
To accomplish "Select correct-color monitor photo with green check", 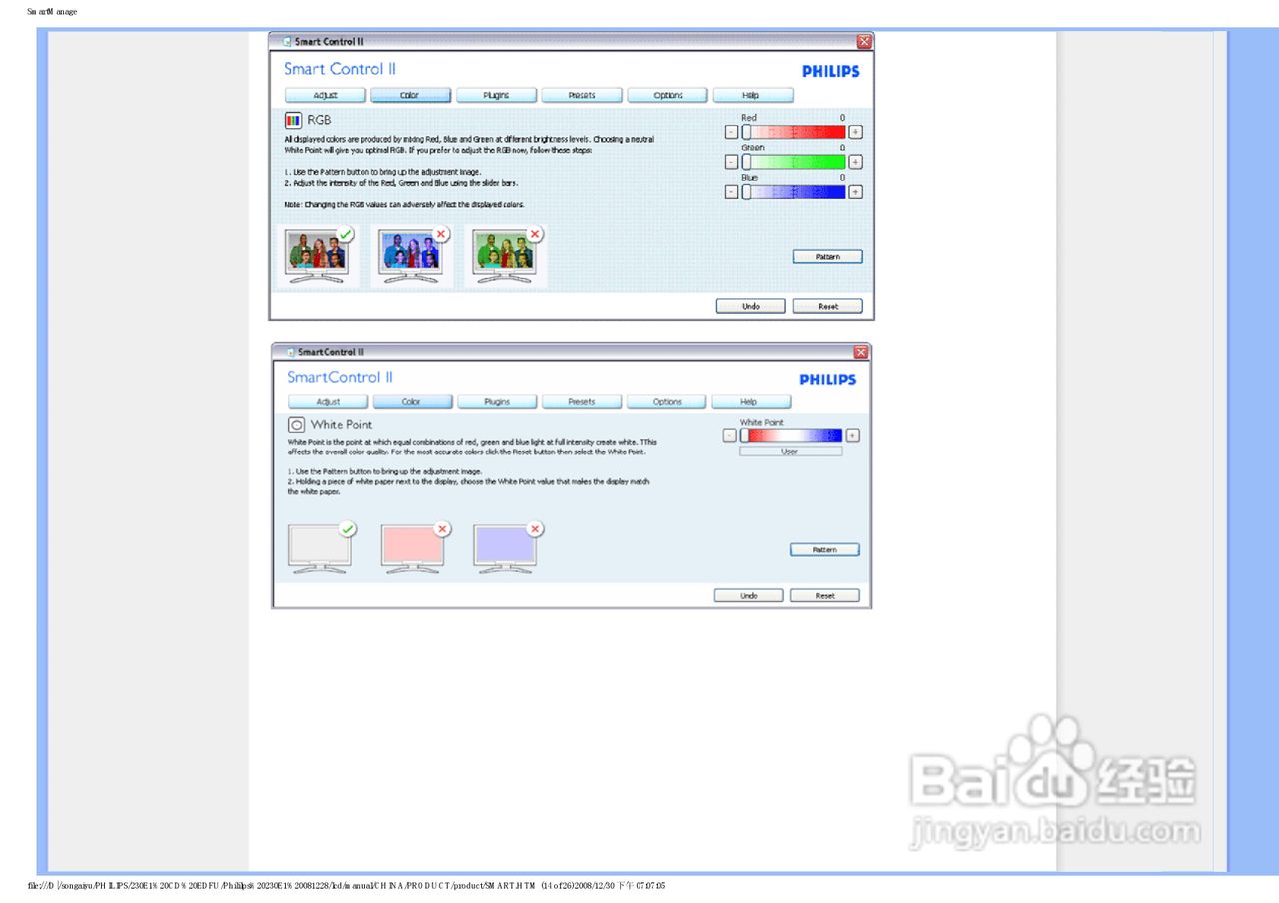I will tap(318, 257).
